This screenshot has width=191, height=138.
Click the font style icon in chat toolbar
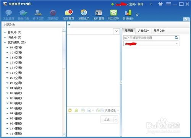coord(76,110)
